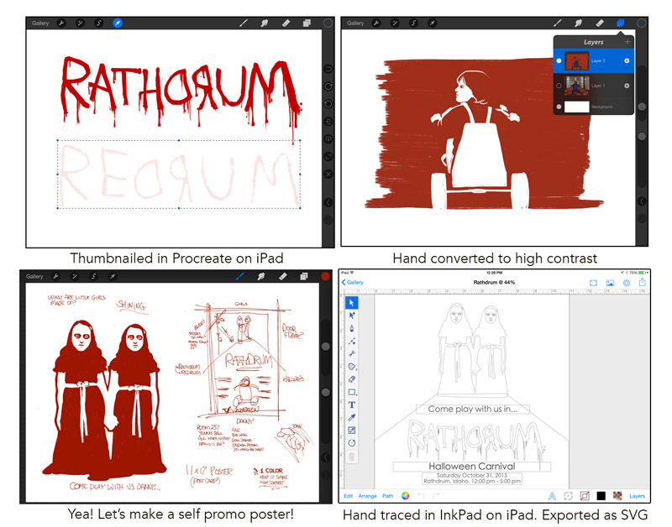Viewport: 672px width, 527px height.
Task: Select InkPad's Eraser tool
Action: point(352,379)
